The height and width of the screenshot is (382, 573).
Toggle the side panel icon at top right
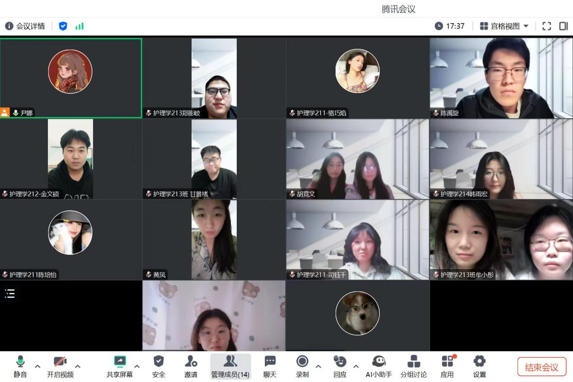(564, 26)
